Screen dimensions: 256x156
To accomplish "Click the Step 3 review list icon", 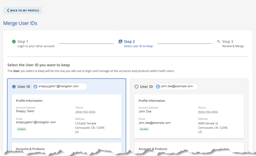I will click(x=219, y=41).
